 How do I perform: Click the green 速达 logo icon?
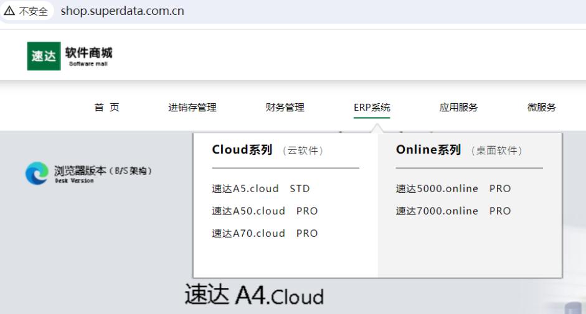click(x=44, y=56)
